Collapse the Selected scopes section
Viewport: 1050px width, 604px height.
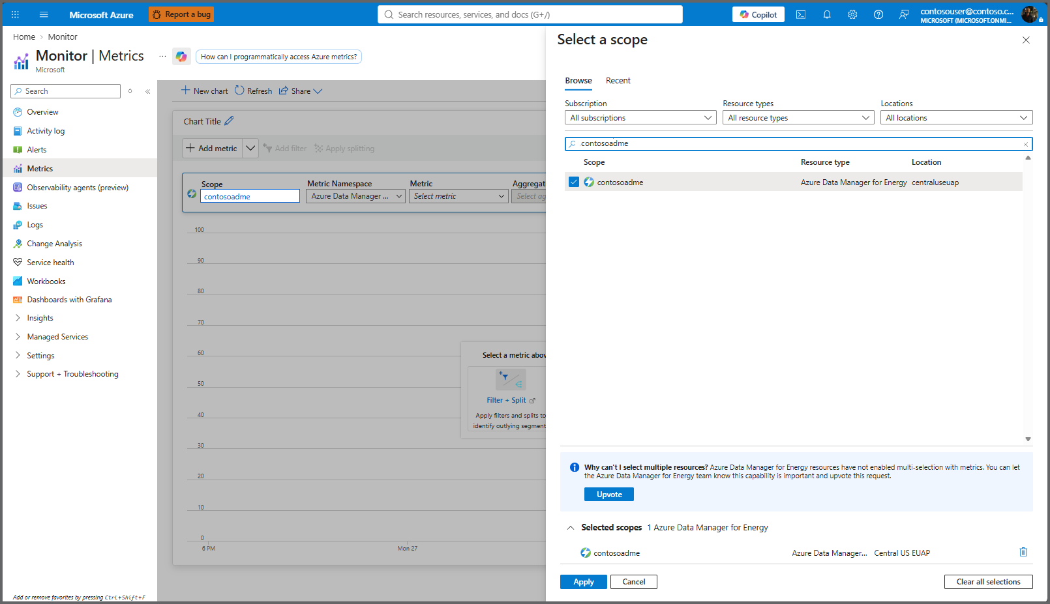point(571,528)
